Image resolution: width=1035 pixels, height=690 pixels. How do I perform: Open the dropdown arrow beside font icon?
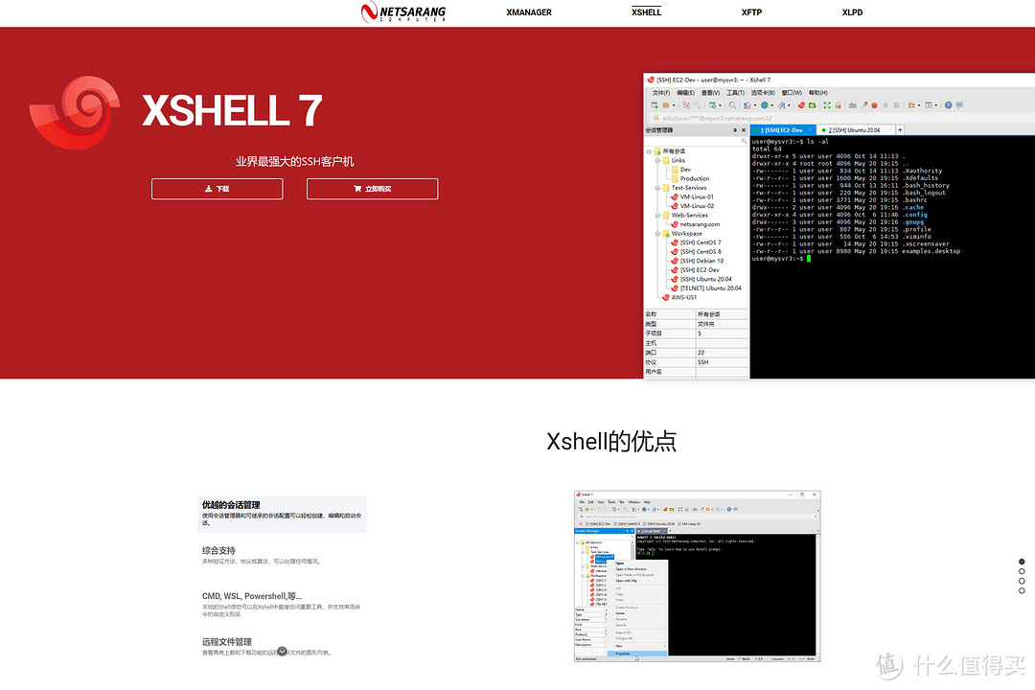789,105
